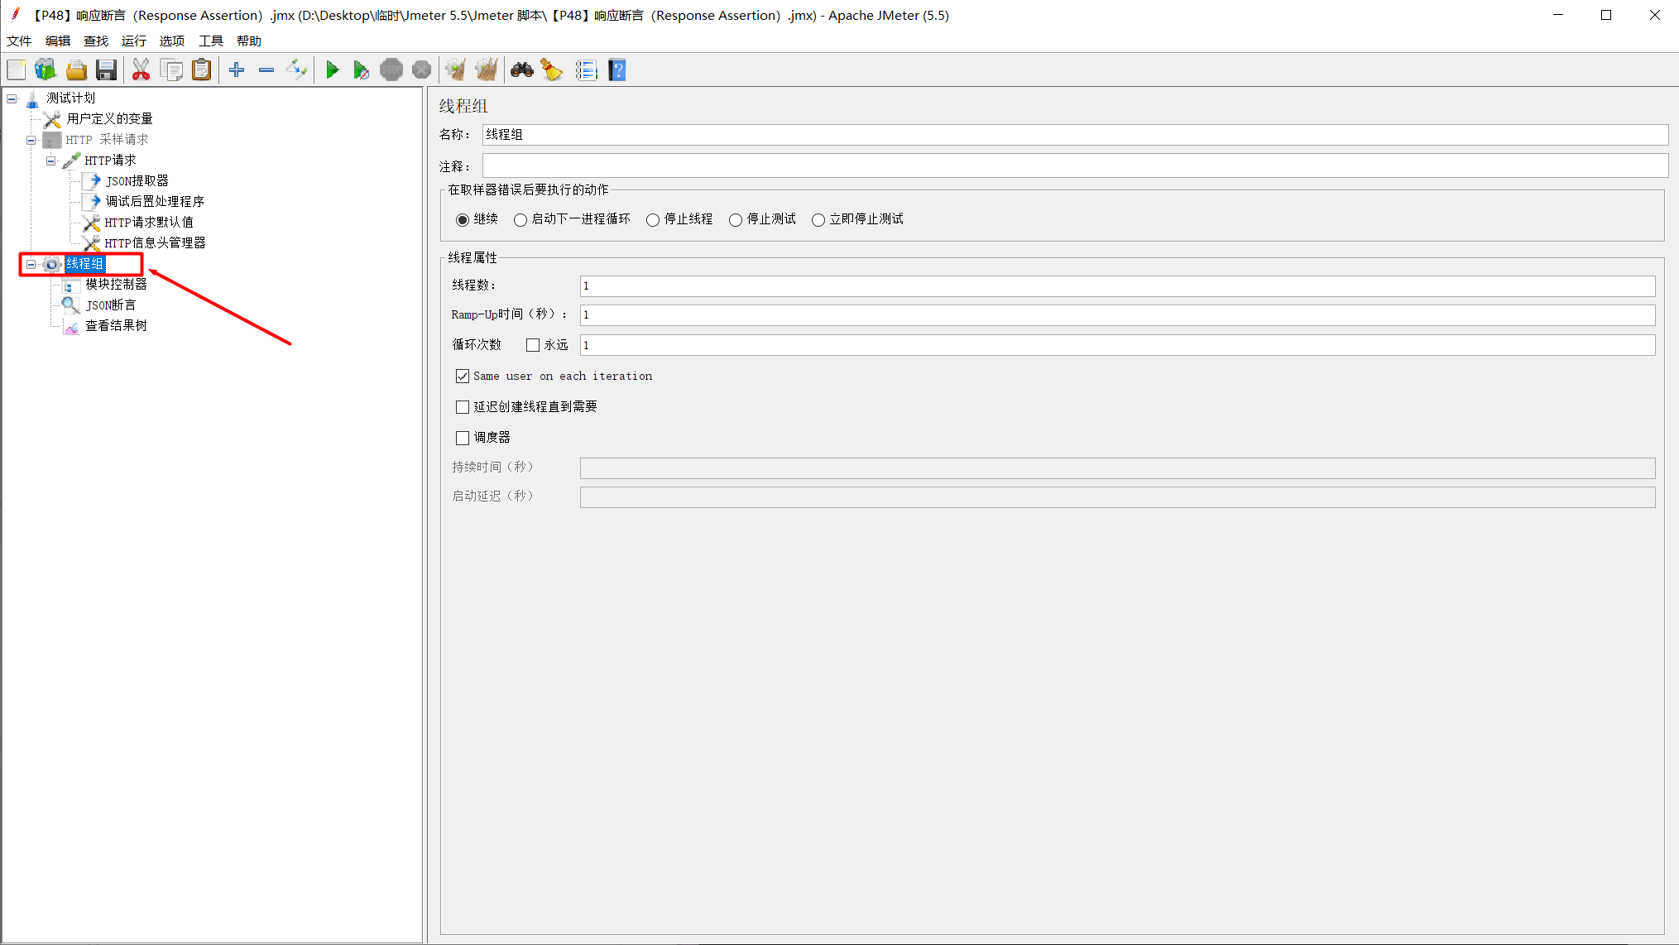Click the Open file folder icon
The width and height of the screenshot is (1679, 945).
click(76, 70)
